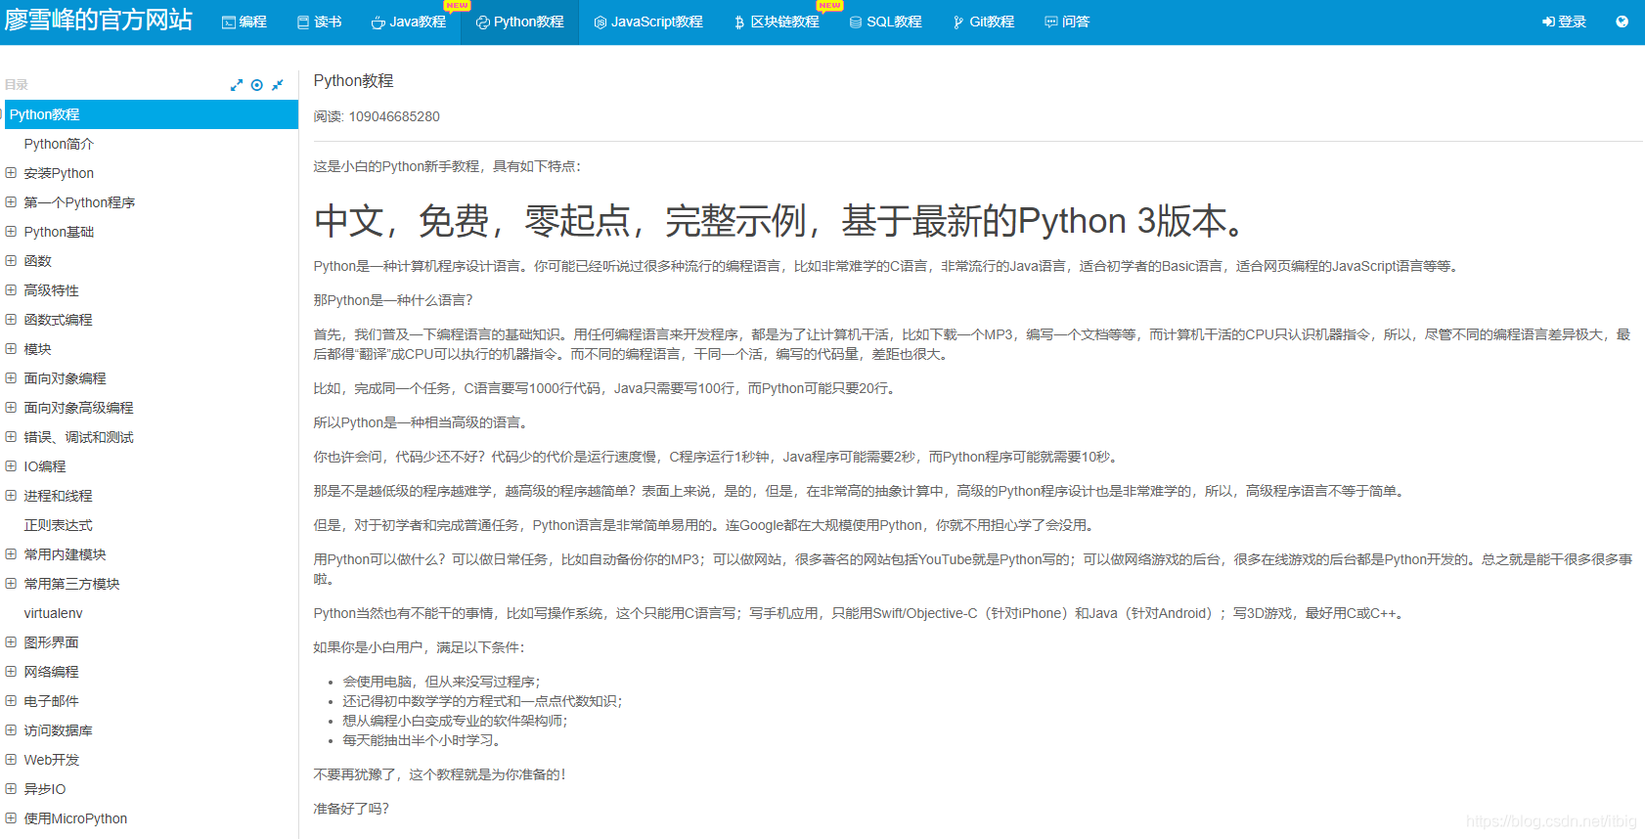Click the Python教程 page title
1645x839 pixels.
coord(353,80)
